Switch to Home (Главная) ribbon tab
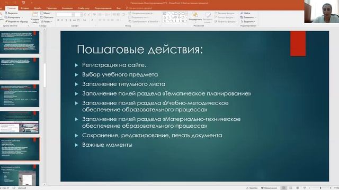 point(12,8)
